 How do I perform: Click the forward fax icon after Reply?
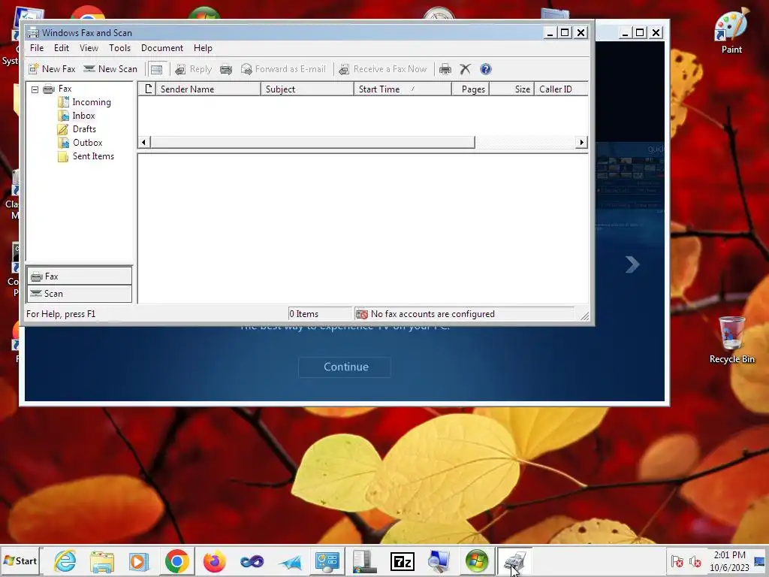(x=226, y=69)
